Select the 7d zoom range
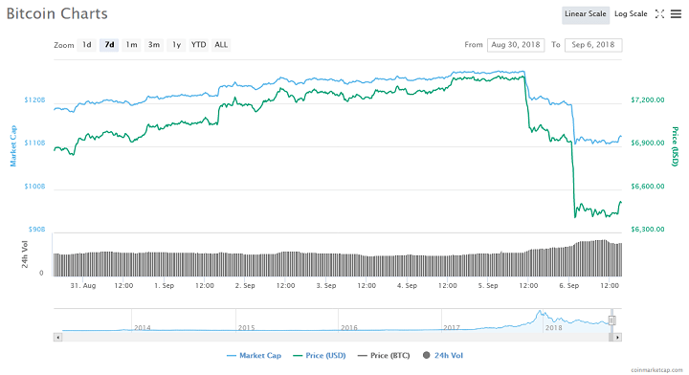This screenshot has width=689, height=375. tap(109, 45)
